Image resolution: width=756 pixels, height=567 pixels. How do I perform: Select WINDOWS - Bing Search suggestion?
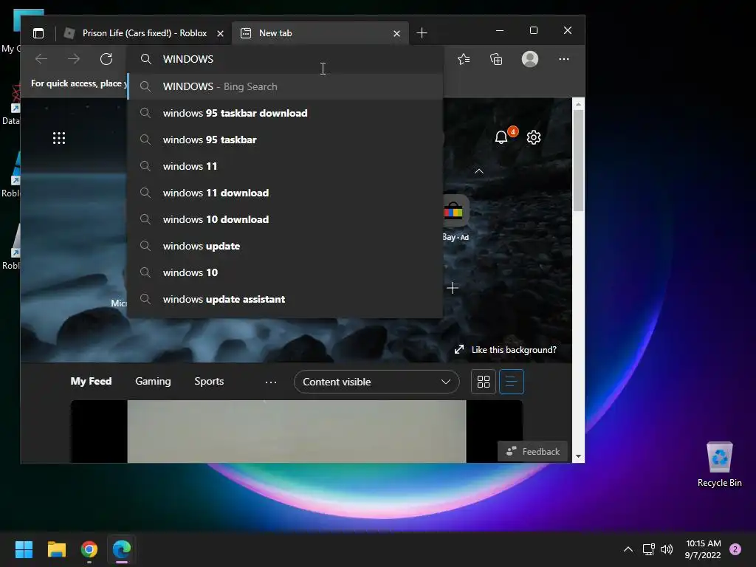tap(286, 86)
